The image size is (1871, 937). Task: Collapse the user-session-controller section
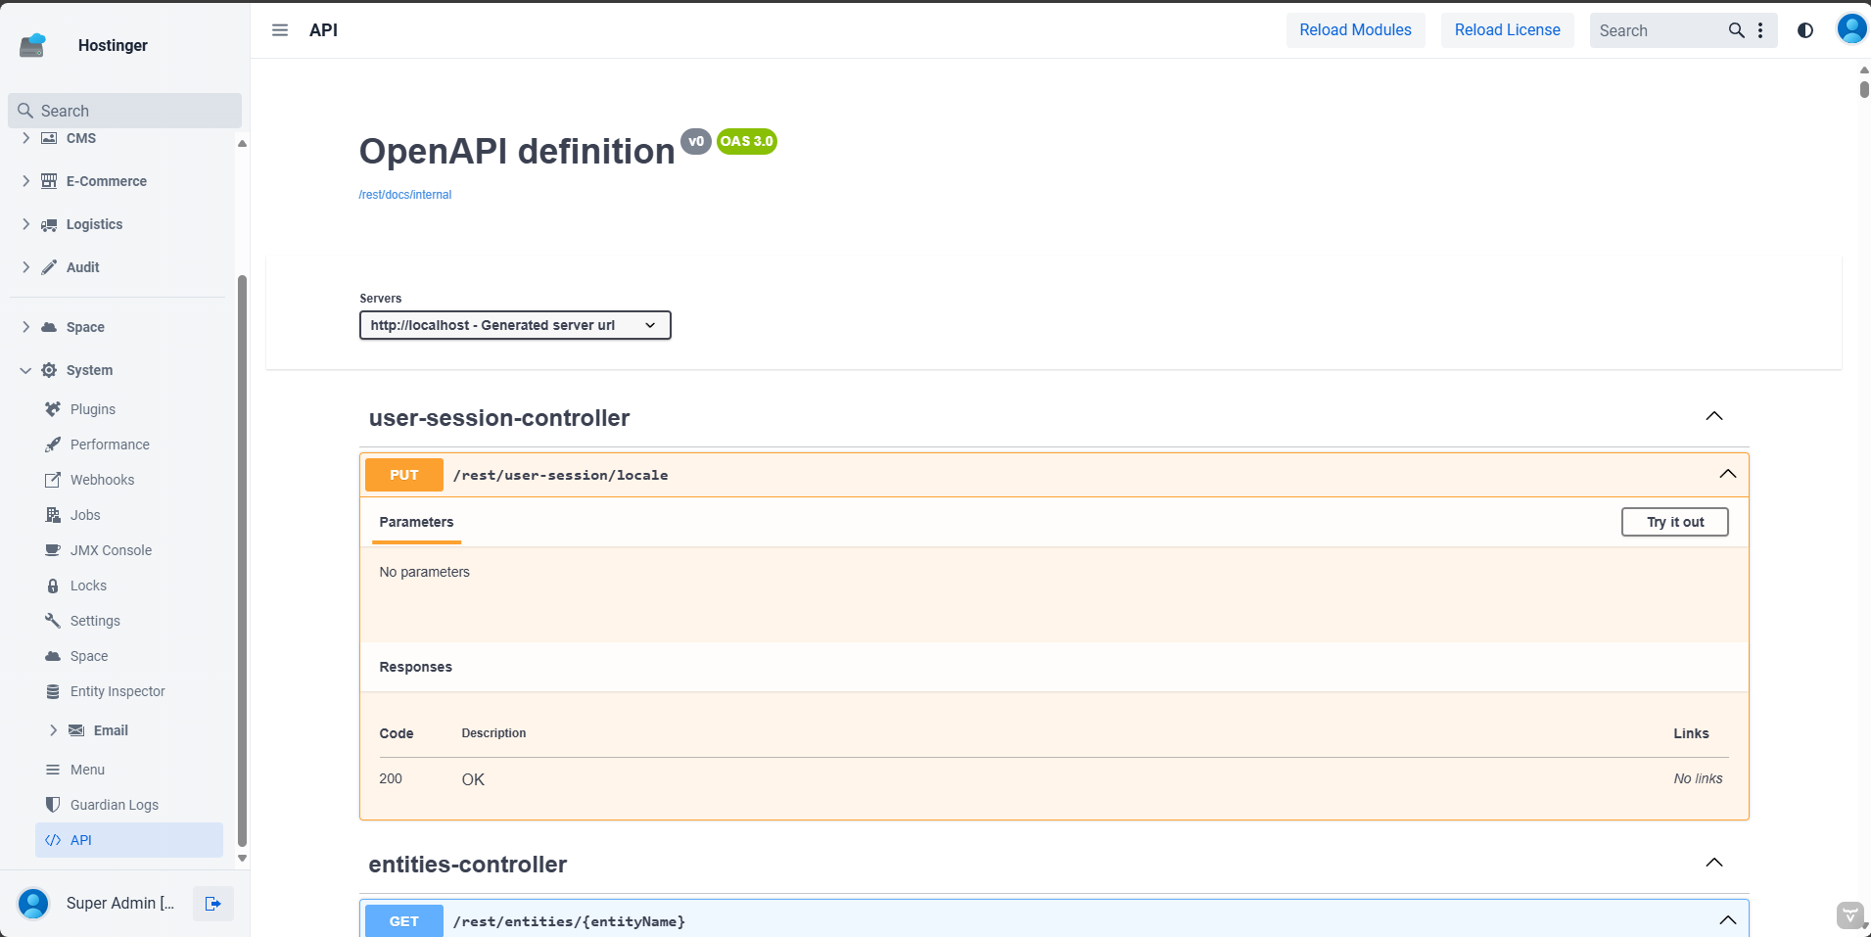(1714, 416)
